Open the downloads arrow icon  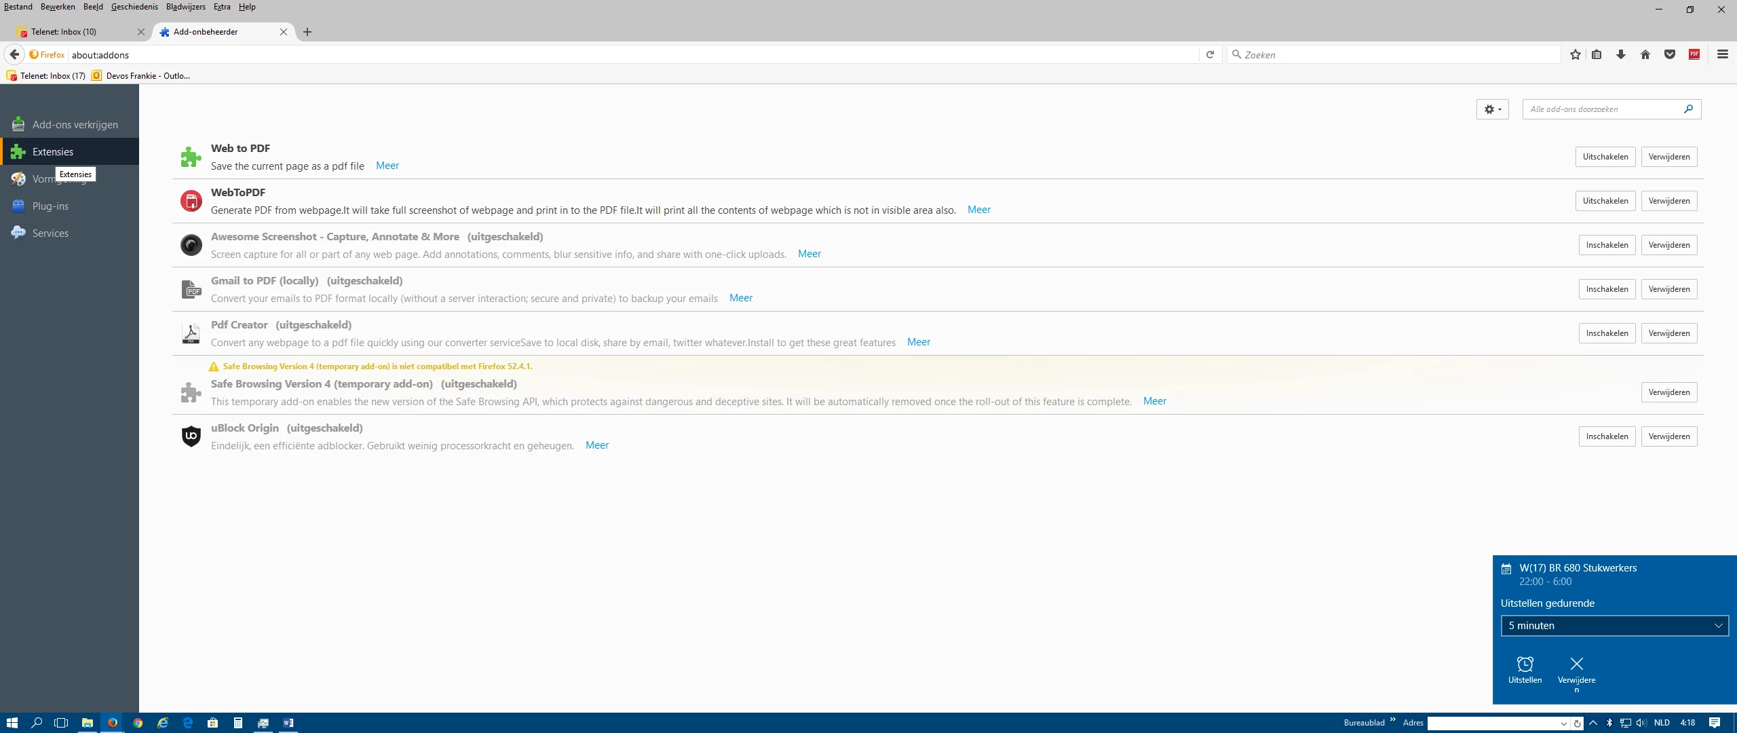pos(1621,54)
